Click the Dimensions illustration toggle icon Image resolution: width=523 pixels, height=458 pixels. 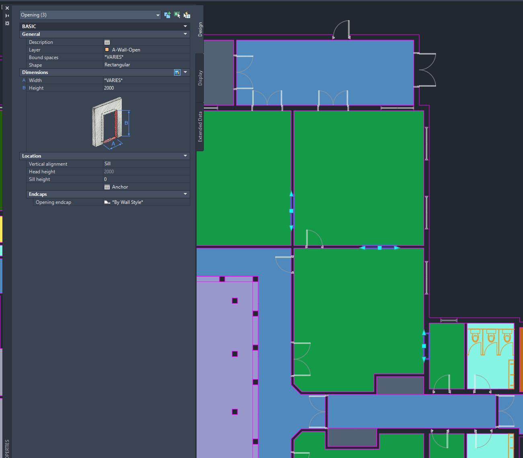(x=177, y=72)
